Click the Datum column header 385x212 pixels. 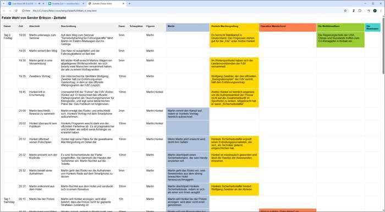[9, 27]
